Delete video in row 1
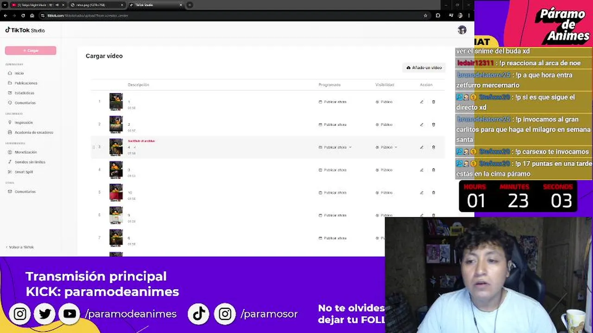Image resolution: width=593 pixels, height=333 pixels. [x=434, y=102]
